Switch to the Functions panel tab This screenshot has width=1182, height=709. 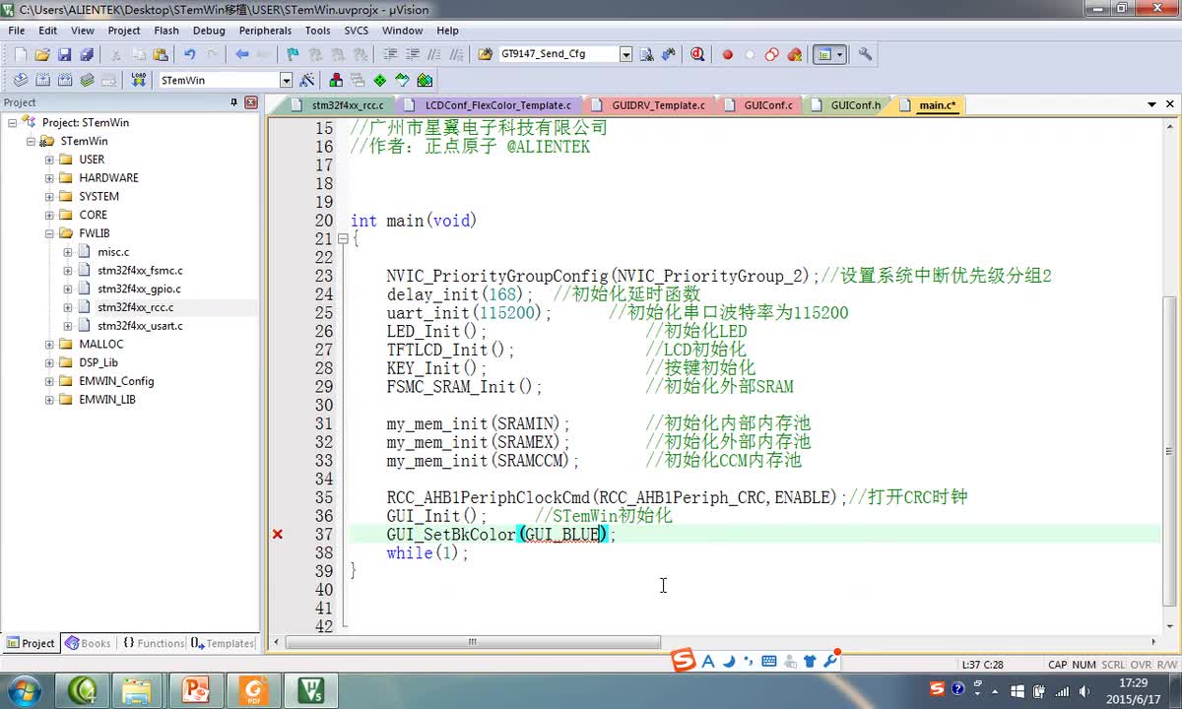click(153, 643)
